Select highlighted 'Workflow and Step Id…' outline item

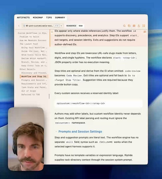tap(34, 76)
